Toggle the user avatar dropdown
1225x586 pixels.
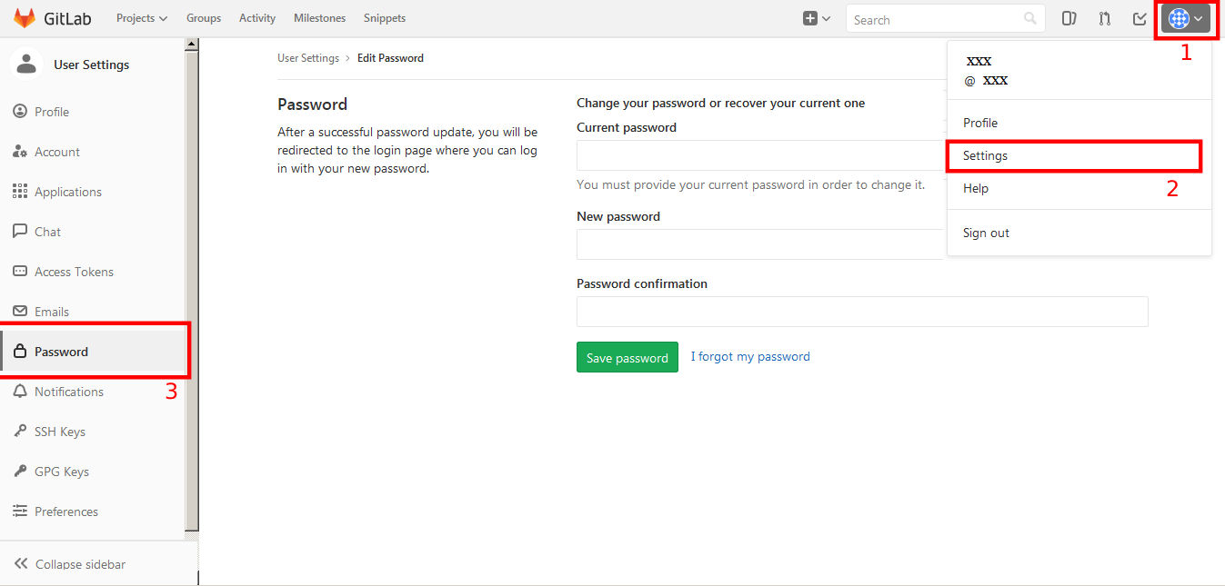click(x=1186, y=18)
